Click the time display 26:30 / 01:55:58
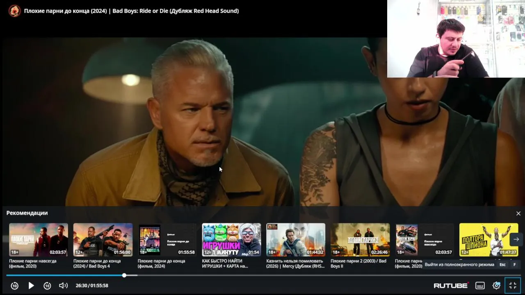This screenshot has height=295, width=525. [x=92, y=286]
